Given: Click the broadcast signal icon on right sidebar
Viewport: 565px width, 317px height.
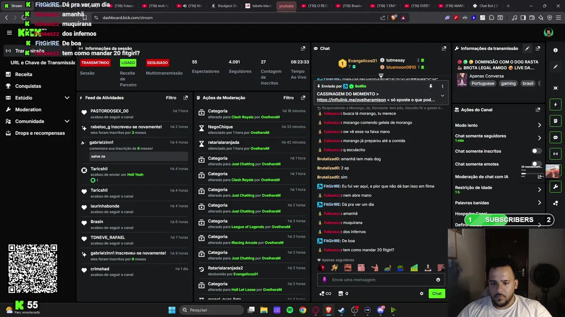Looking at the screenshot, I should click(x=555, y=154).
